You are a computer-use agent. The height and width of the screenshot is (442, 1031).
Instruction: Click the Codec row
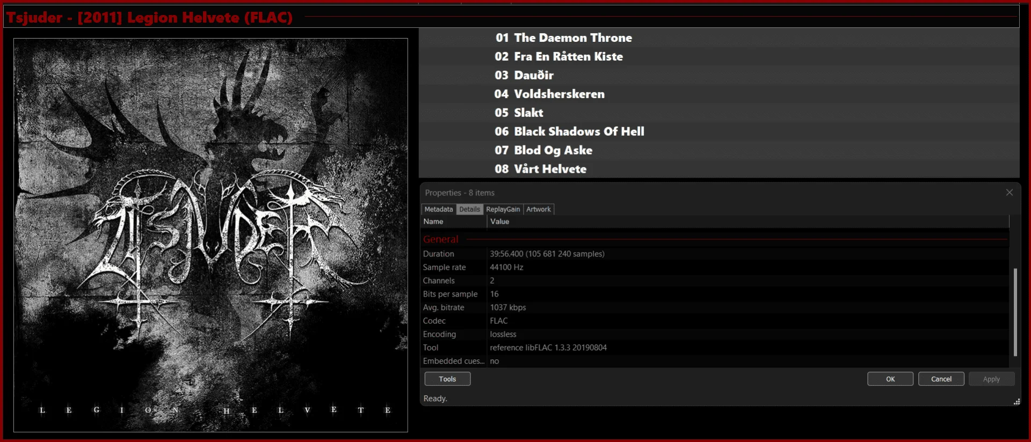pos(715,321)
